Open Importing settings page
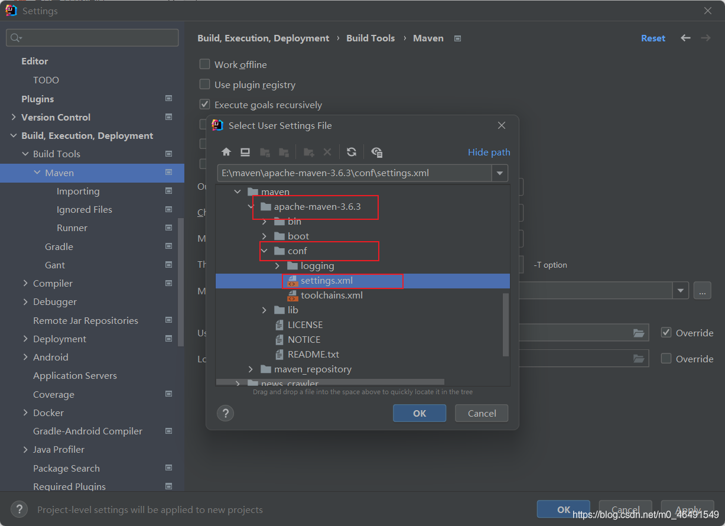This screenshot has height=526, width=725. [78, 191]
